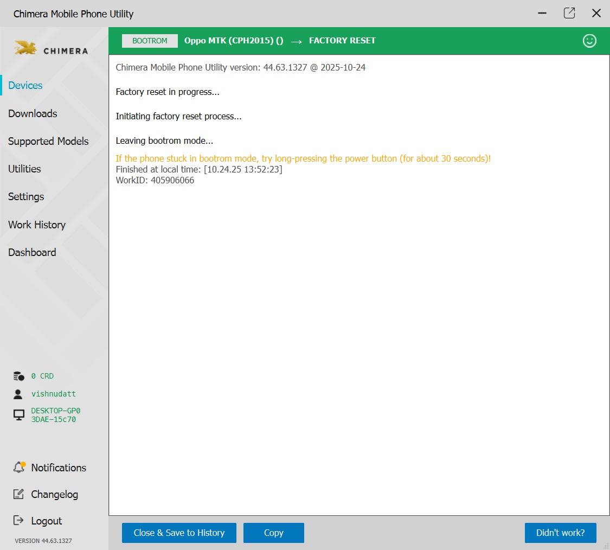610x550 pixels.
Task: Click the VERSION 44.63.1327 label
Action: click(x=43, y=541)
